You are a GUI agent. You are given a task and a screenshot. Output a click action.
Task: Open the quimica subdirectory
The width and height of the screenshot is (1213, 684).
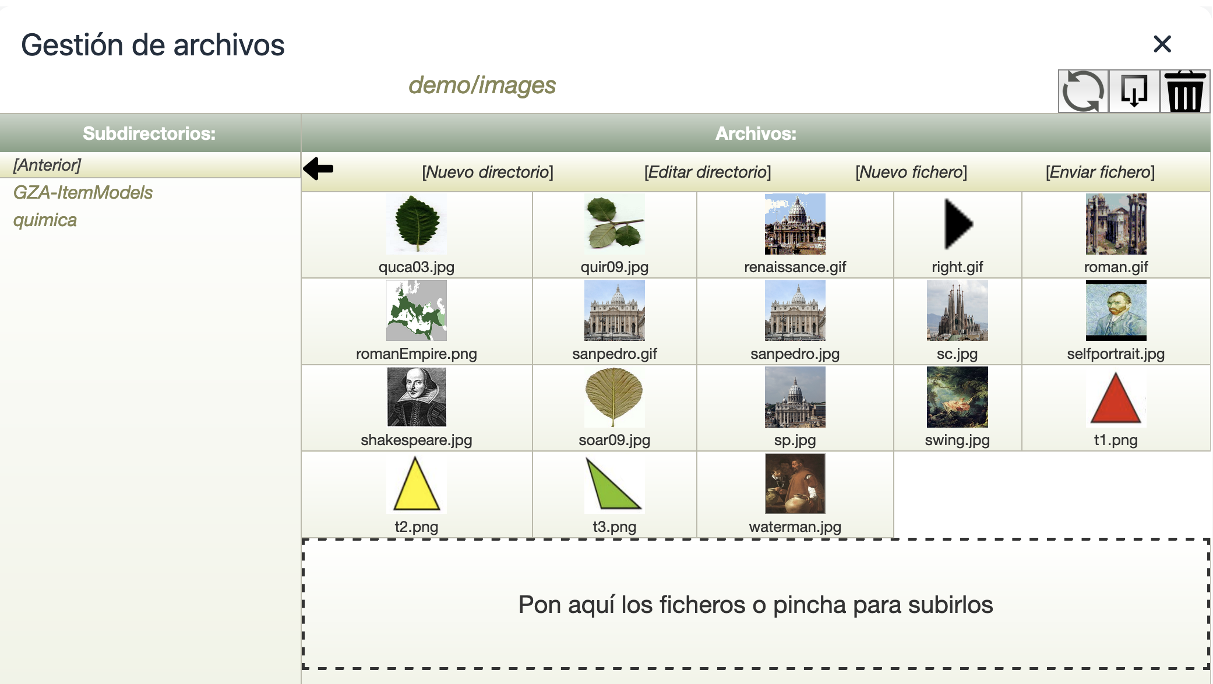point(45,220)
